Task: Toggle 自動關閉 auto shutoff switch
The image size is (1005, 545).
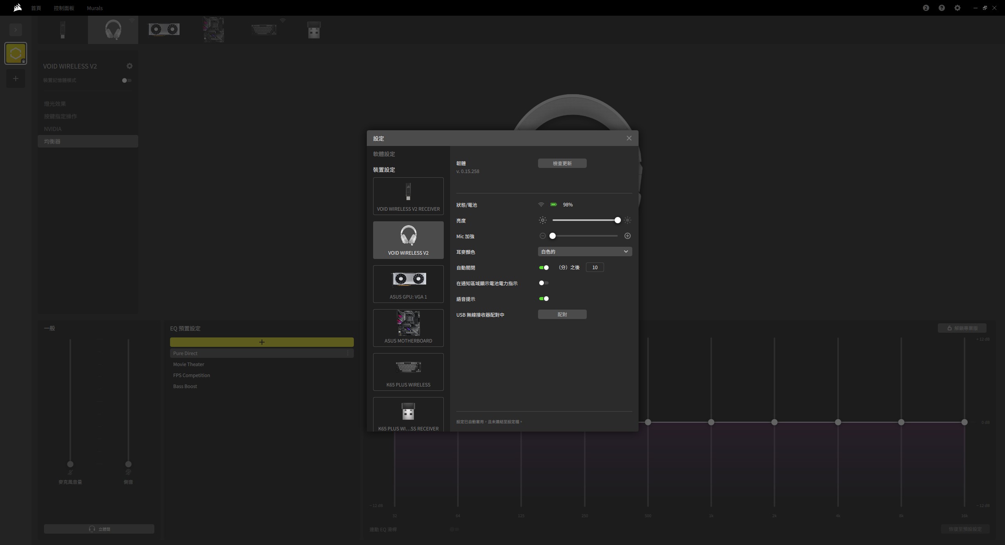Action: click(x=544, y=267)
